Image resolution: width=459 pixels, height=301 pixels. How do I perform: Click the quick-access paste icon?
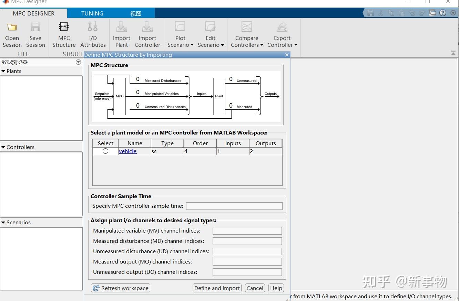pyautogui.click(x=401, y=13)
